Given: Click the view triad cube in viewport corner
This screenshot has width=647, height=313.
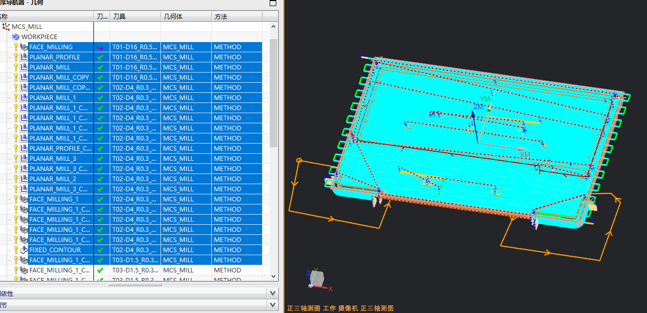Looking at the screenshot, I should [316, 279].
